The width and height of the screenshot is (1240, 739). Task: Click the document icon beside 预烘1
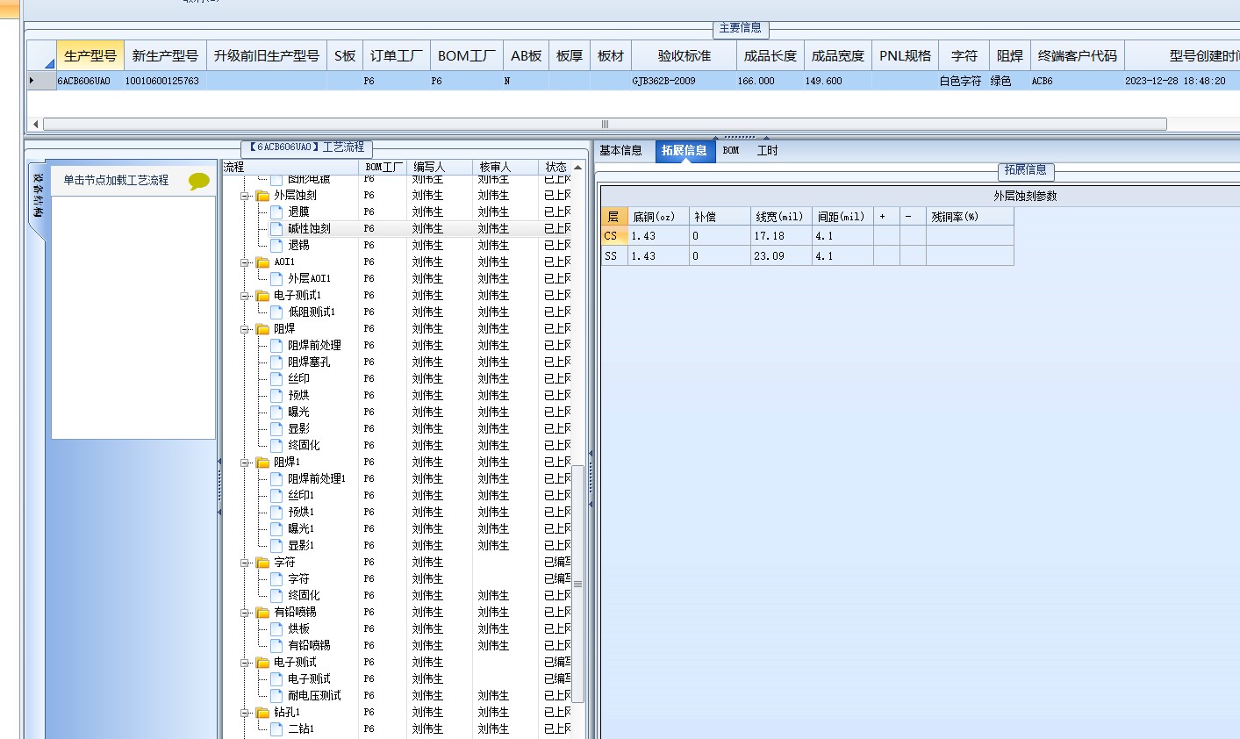276,512
